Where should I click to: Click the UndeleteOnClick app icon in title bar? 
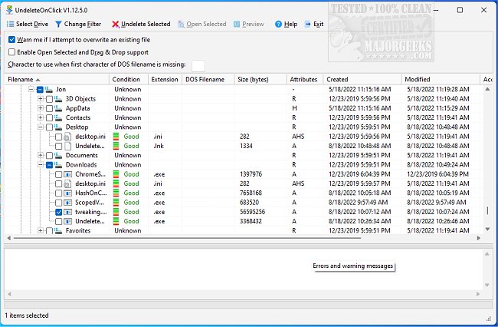point(9,10)
